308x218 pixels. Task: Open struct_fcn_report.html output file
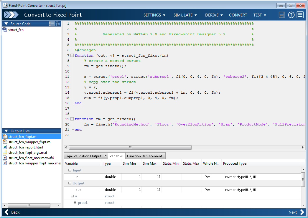pyautogui.click(x=26, y=147)
